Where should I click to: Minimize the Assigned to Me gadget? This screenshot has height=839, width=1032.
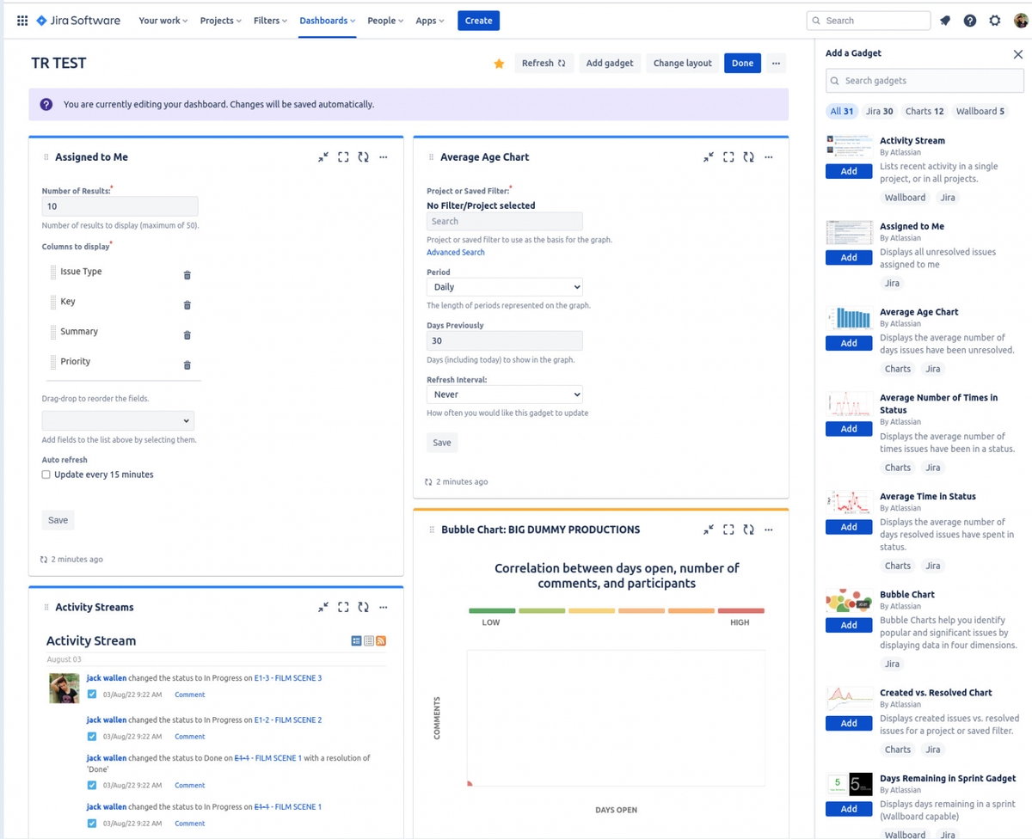[323, 156]
